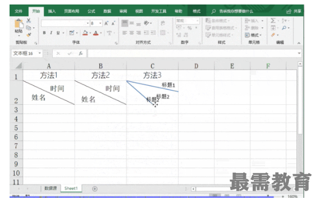Switch to the 格式 (Format) contextual tab

197,11
